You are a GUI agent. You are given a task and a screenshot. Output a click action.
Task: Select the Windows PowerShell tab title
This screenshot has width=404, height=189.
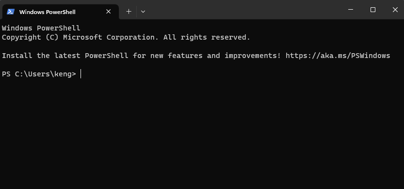pyautogui.click(x=48, y=12)
